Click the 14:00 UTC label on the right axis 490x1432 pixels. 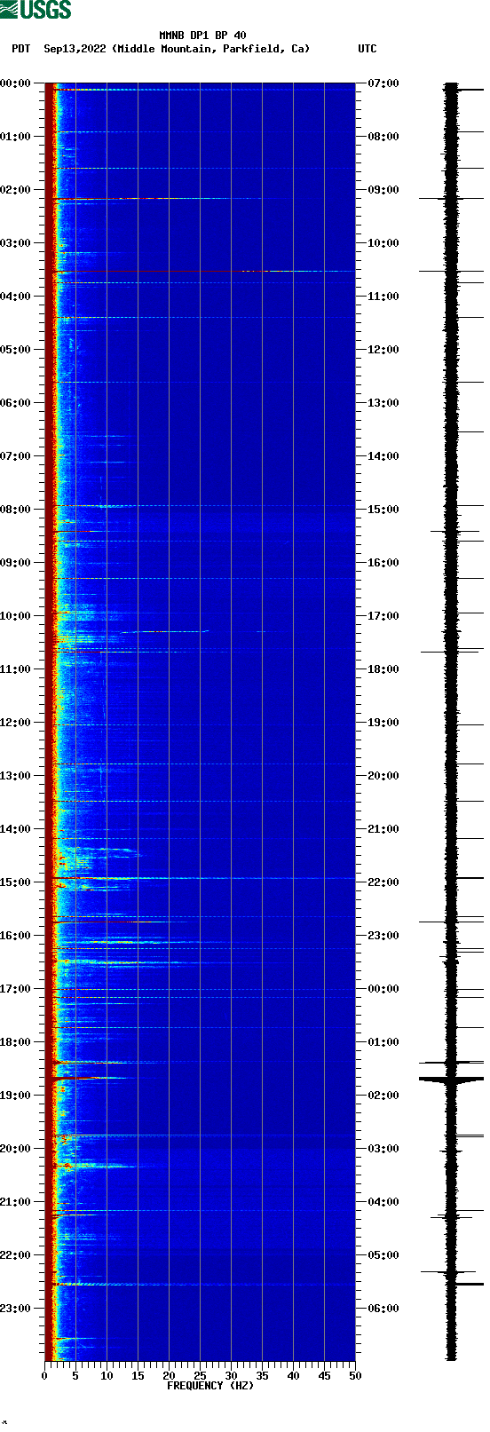click(x=383, y=456)
